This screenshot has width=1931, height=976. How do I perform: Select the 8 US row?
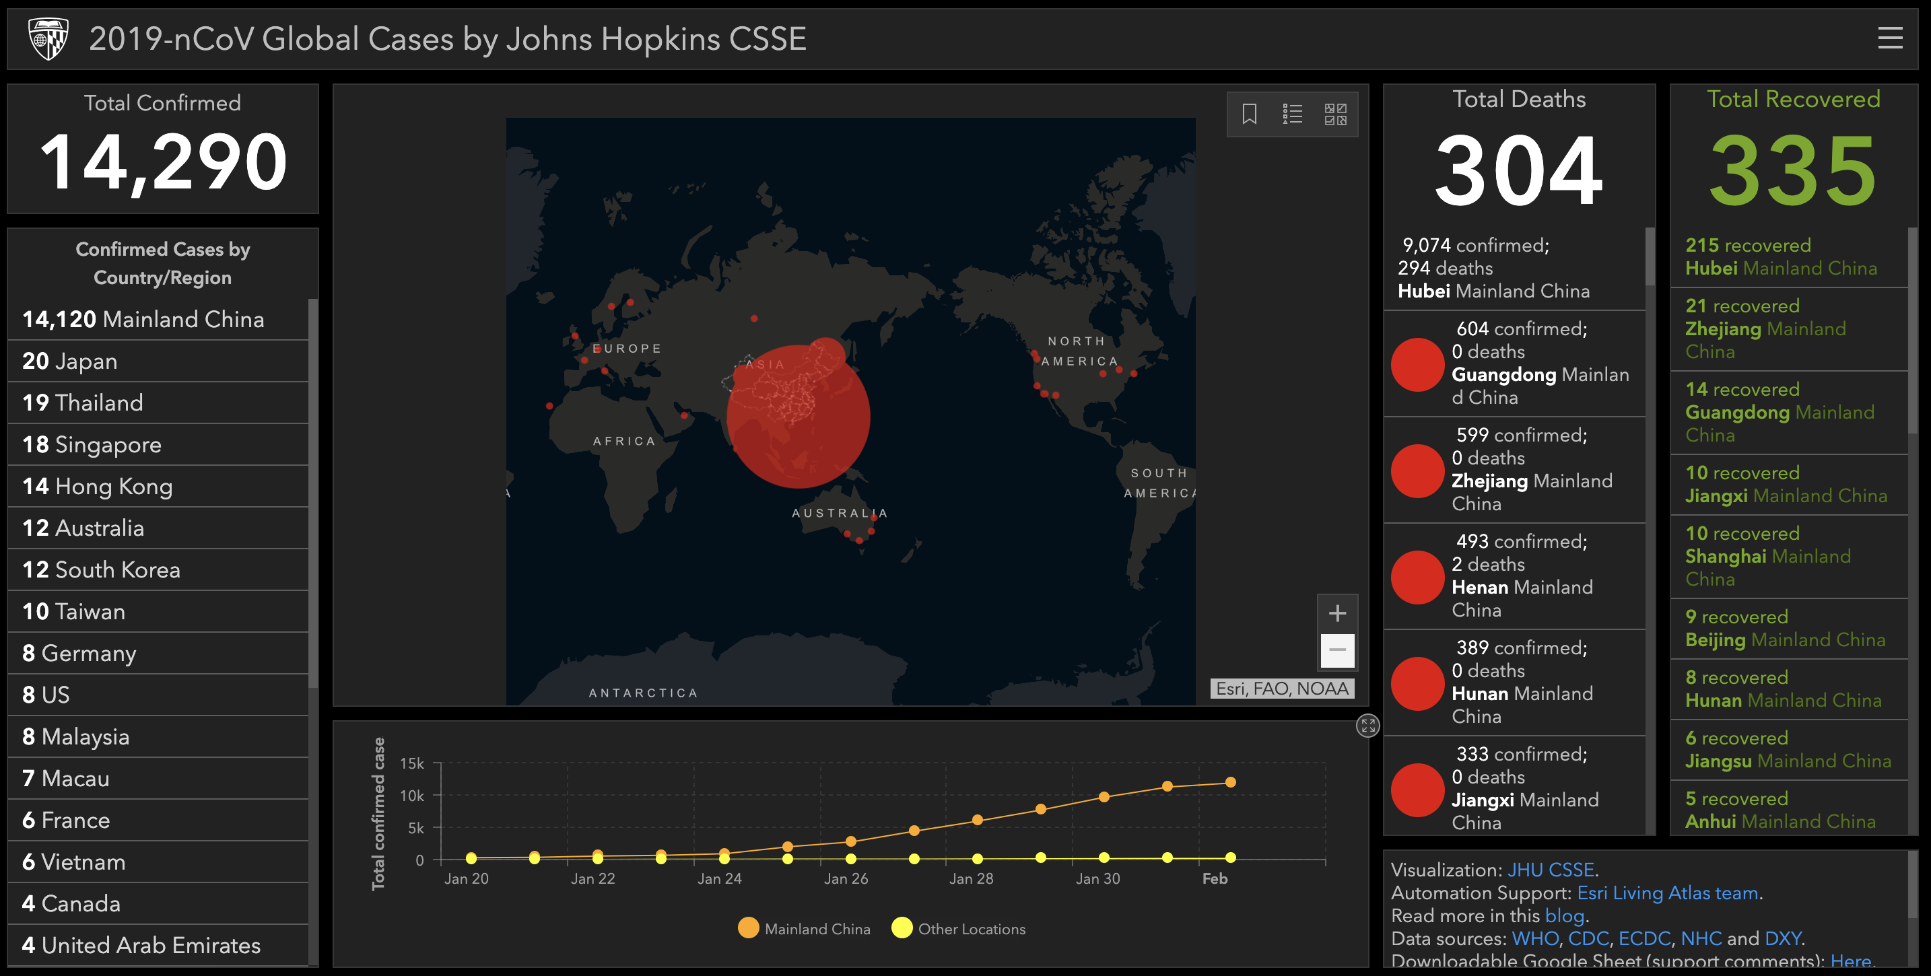pos(158,695)
